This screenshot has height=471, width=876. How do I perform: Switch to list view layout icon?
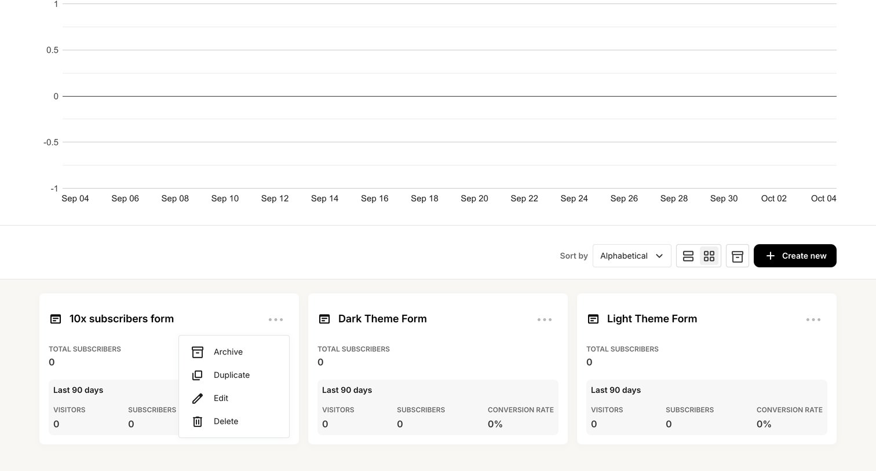(x=688, y=256)
